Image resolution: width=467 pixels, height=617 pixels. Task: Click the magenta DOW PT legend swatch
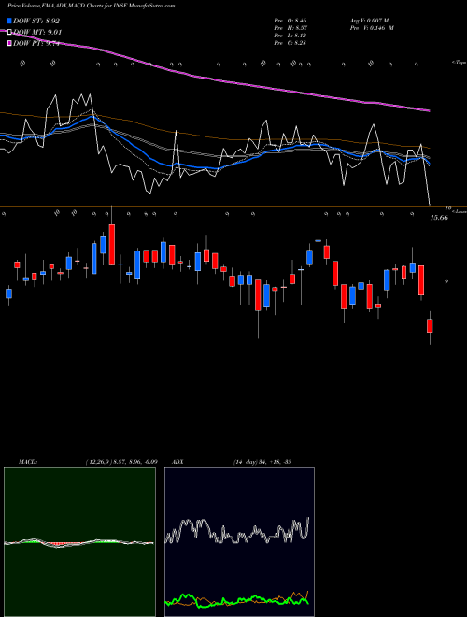click(10, 43)
